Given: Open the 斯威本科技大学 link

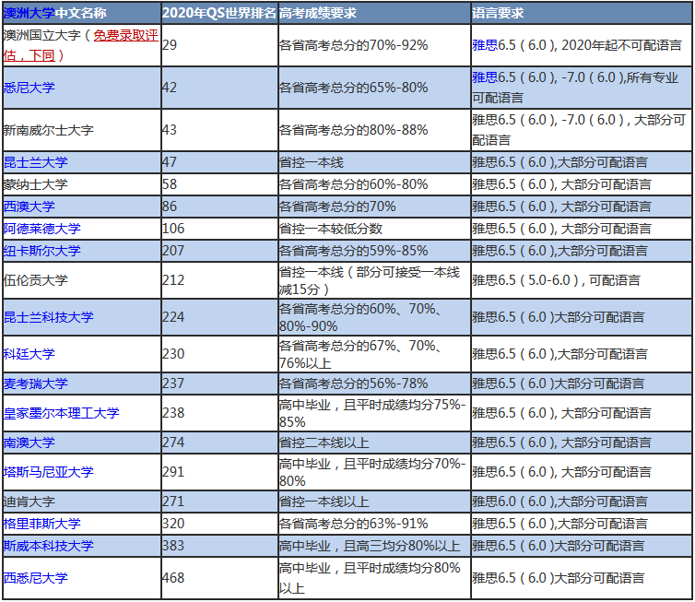Looking at the screenshot, I should click(48, 546).
